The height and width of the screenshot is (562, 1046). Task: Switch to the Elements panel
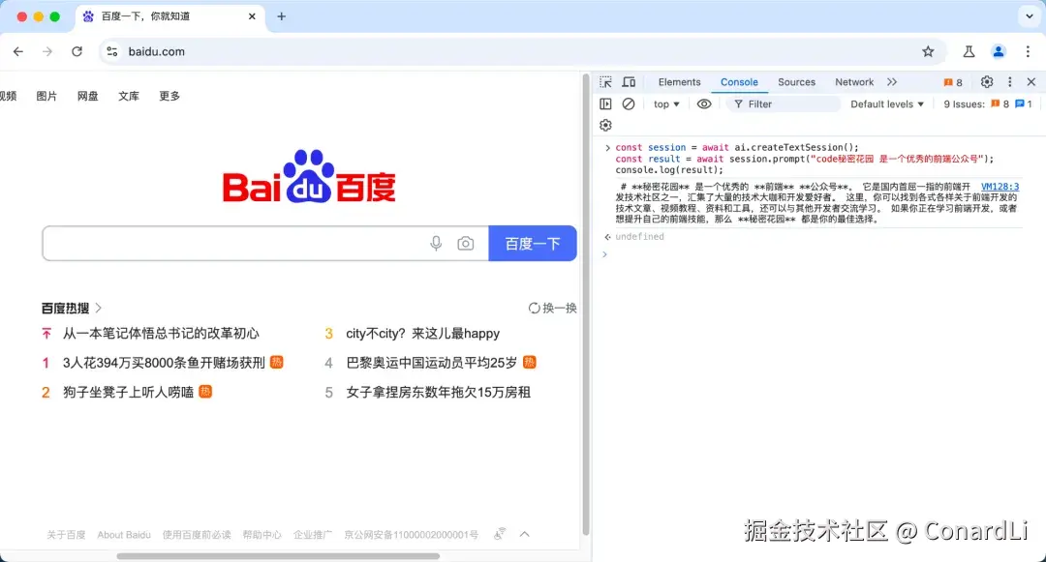679,82
